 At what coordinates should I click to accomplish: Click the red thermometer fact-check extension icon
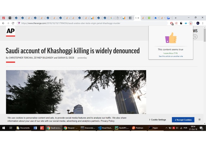[x=191, y=23]
